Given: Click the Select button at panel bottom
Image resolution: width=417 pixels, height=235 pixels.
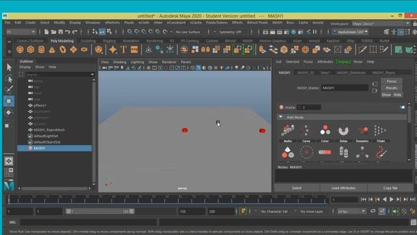Looking at the screenshot, I should pos(297,188).
